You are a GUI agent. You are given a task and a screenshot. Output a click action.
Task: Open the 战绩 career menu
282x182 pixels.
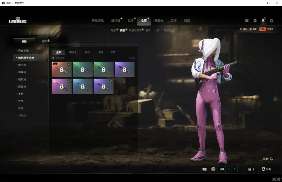[131, 21]
